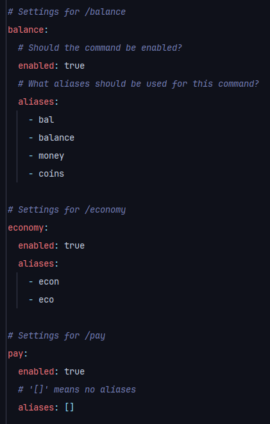Select the 'bal' alias entry
This screenshot has width=270, height=424.
(x=46, y=119)
